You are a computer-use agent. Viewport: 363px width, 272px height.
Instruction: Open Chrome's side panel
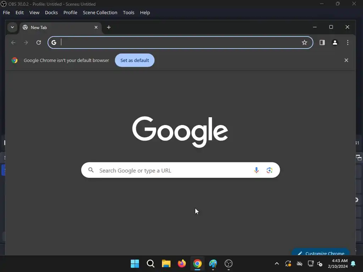tap(322, 42)
